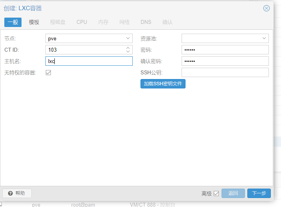Select the General (一般) tab
281x207 pixels.
click(x=13, y=22)
